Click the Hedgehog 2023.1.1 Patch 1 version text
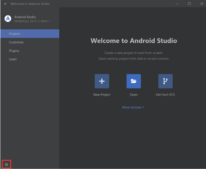The image size is (206, 169). click(x=32, y=21)
